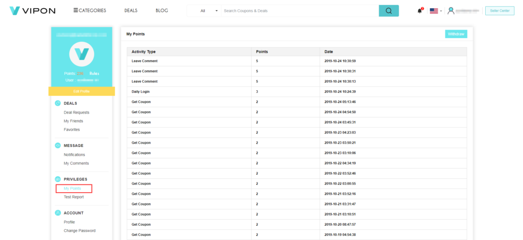Focus the Search Coupons & Deals field

(299, 11)
